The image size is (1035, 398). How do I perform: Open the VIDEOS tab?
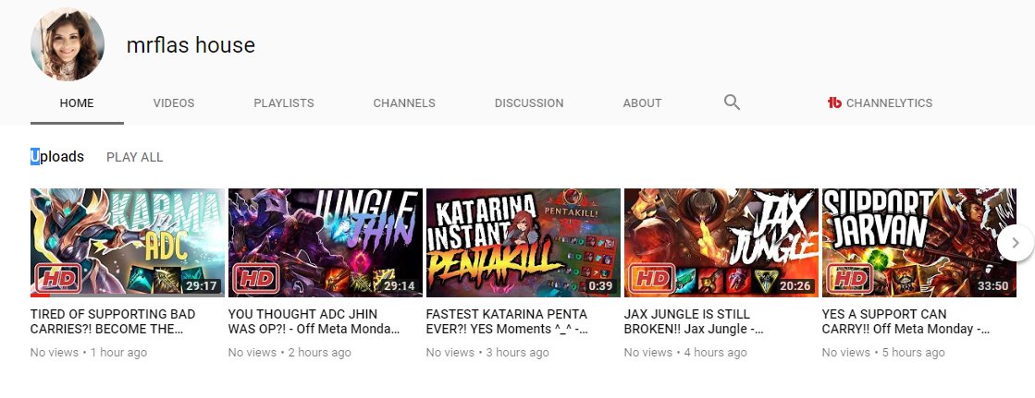click(174, 103)
